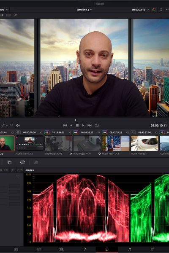169x253 pixels.
Task: Open the Scopes panel options menu
Action: [20, 170]
